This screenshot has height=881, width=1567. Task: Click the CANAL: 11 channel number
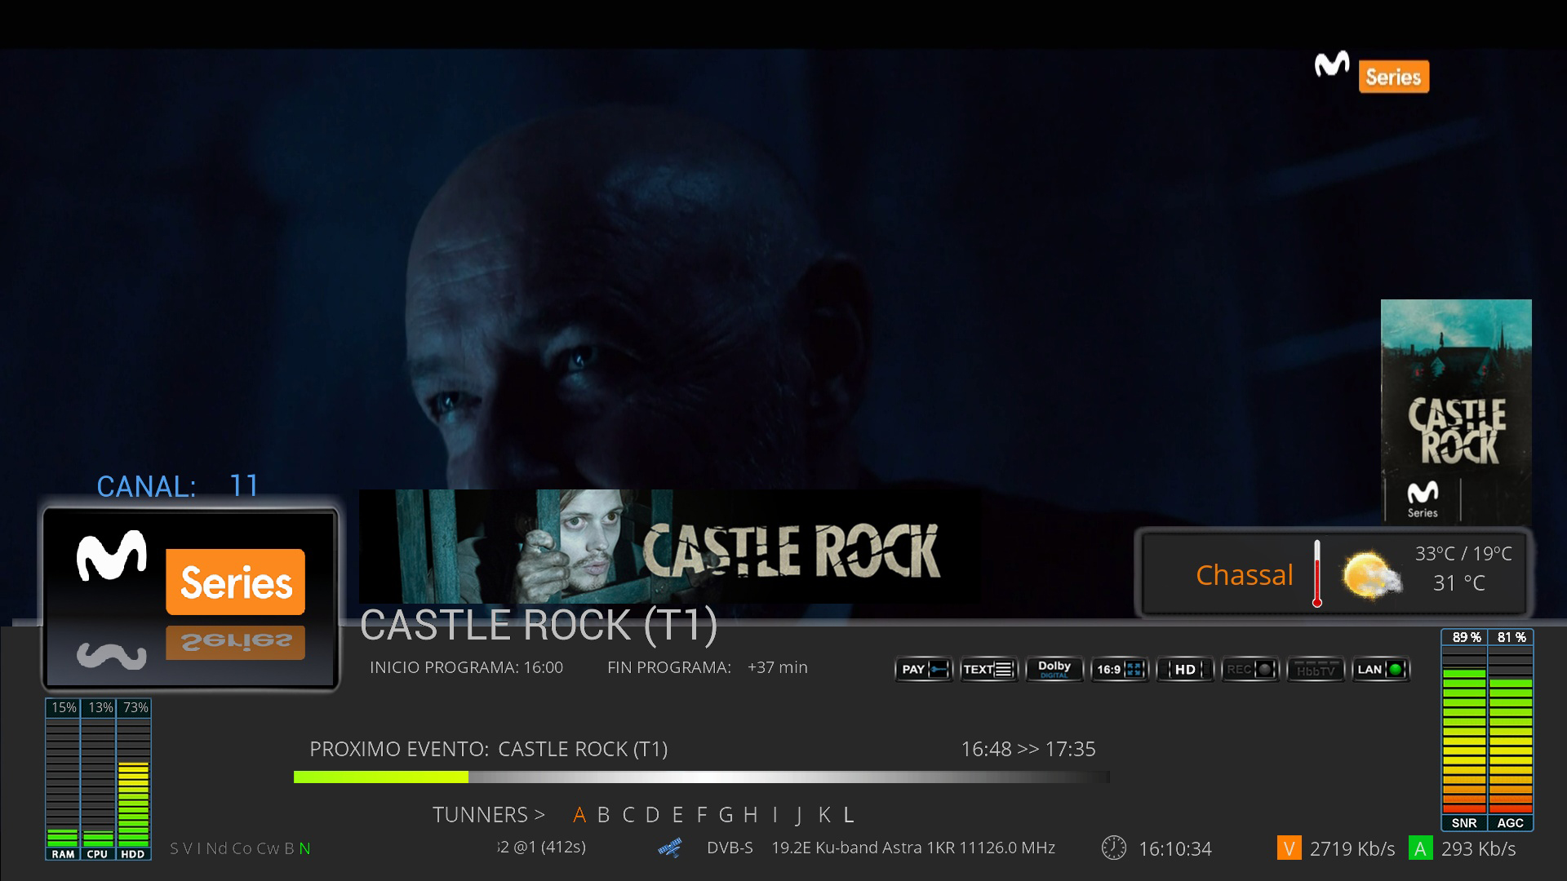[178, 487]
